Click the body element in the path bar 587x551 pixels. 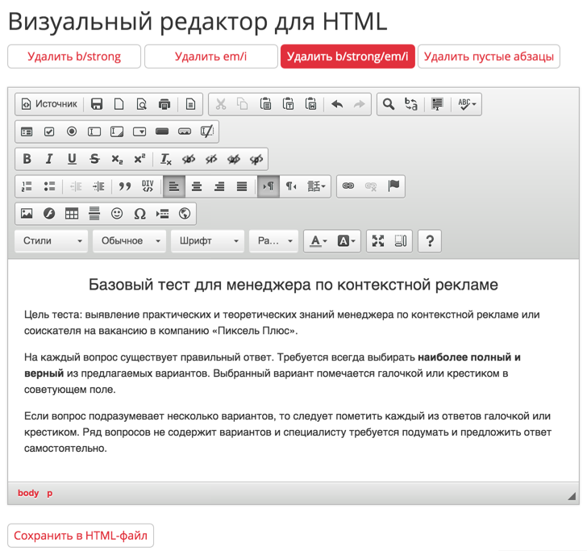pyautogui.click(x=28, y=493)
